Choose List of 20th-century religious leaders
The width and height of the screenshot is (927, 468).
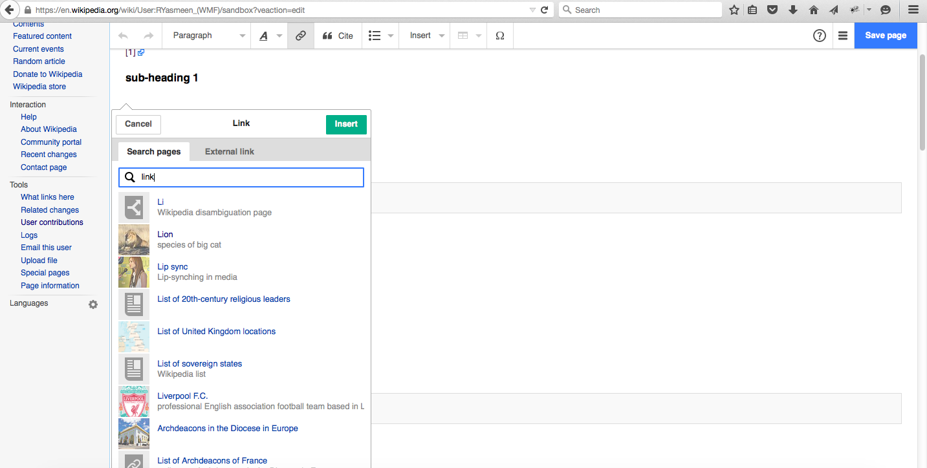241,304
